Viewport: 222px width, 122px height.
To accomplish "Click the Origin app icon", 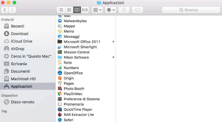I will (x=60, y=78).
